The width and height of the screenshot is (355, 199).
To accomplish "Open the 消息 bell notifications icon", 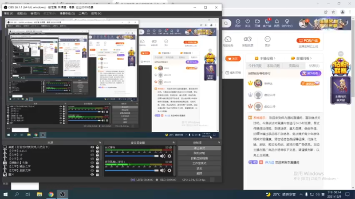I will tap(276, 23).
